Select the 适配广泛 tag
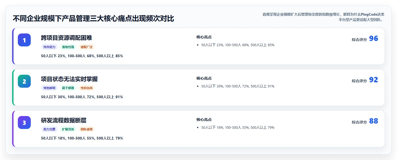 [x=87, y=47]
